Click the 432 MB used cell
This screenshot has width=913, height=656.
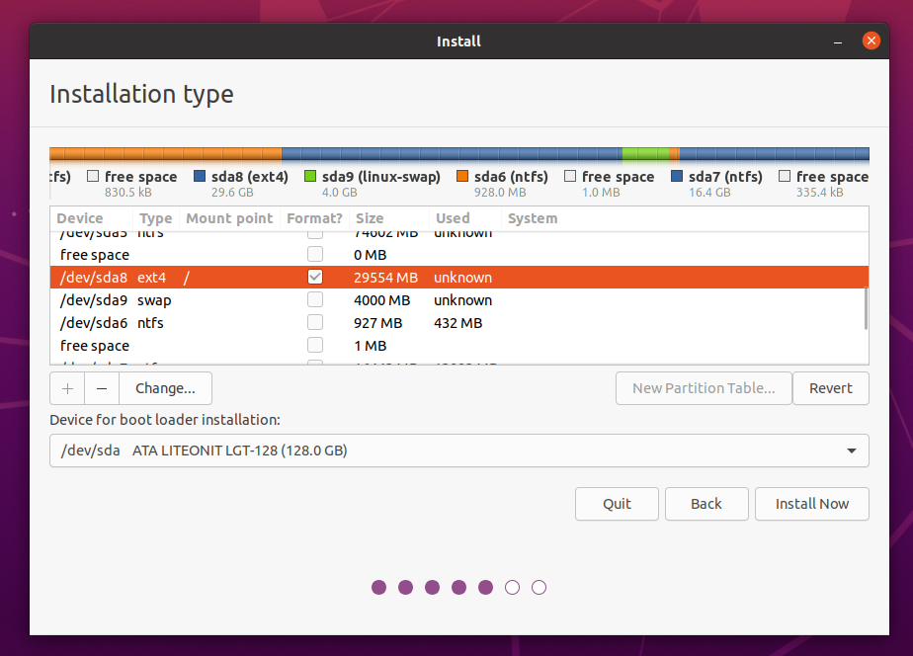coord(458,323)
